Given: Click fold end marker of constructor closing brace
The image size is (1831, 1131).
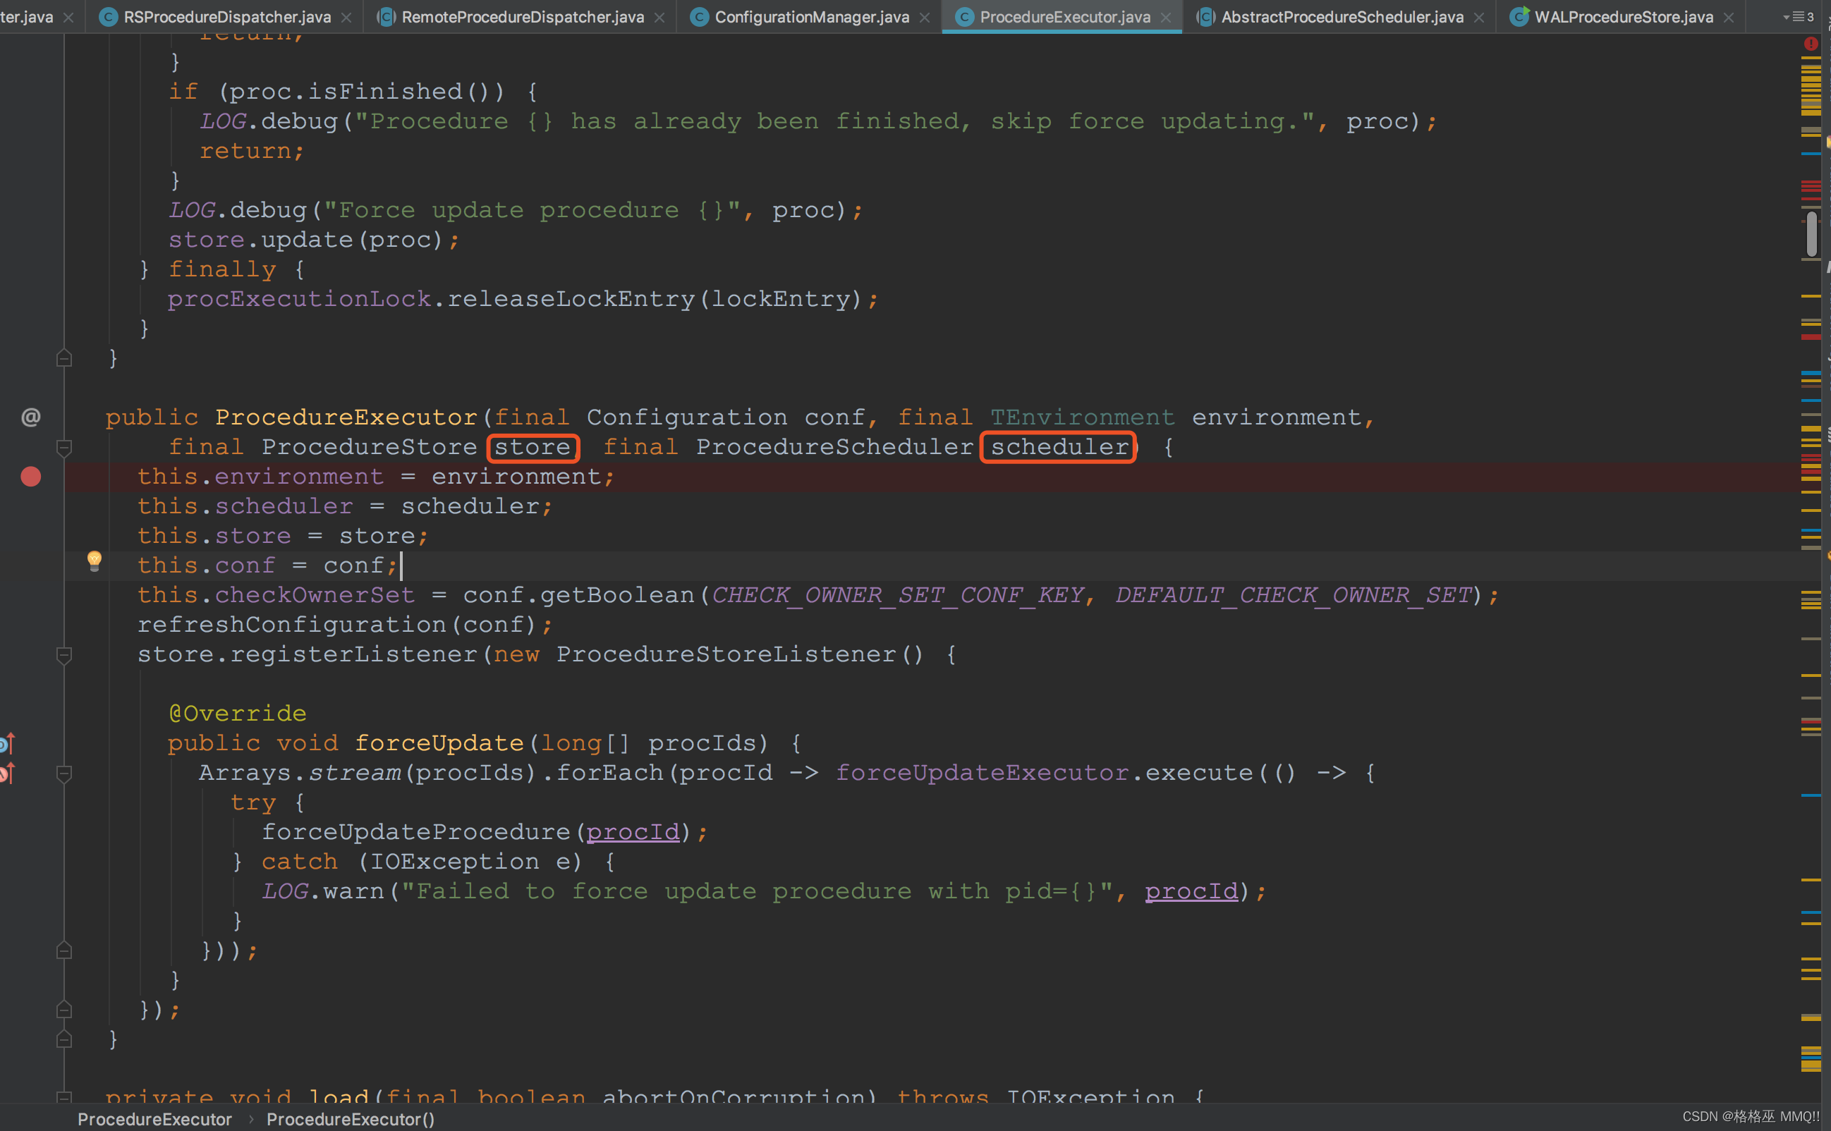Looking at the screenshot, I should pos(64,1039).
